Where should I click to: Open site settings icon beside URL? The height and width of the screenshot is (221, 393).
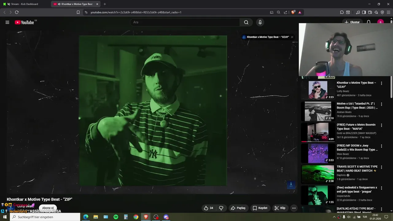[x=86, y=12]
